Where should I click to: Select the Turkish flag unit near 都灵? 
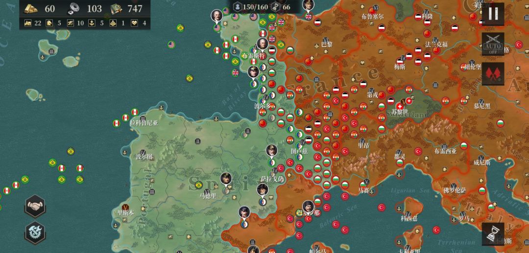coord(418,151)
